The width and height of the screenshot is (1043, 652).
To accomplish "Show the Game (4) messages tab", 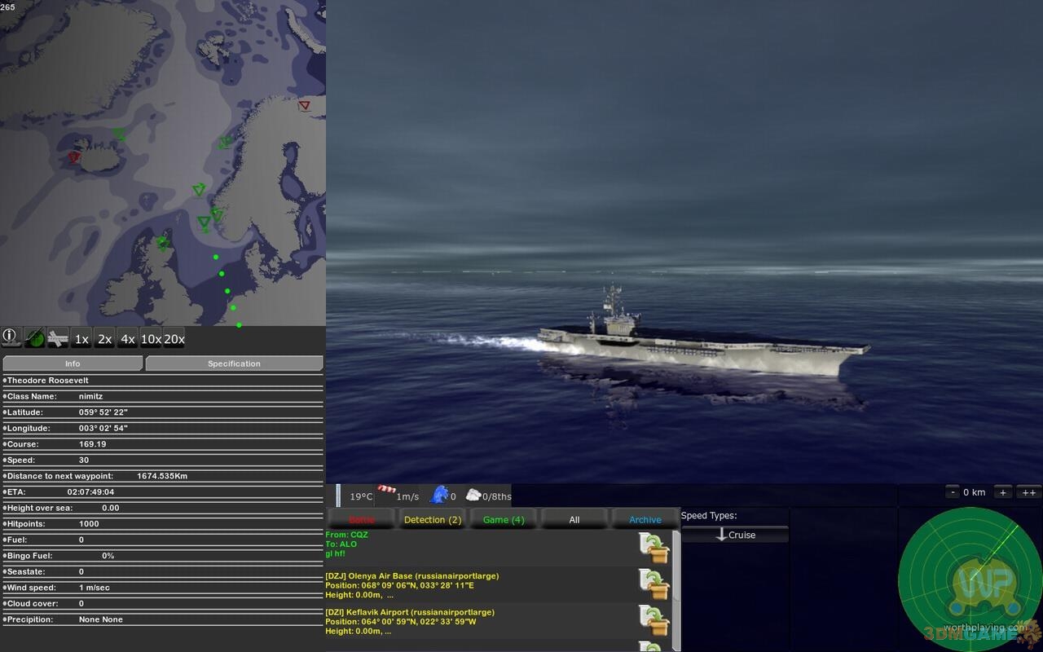I will pos(504,520).
